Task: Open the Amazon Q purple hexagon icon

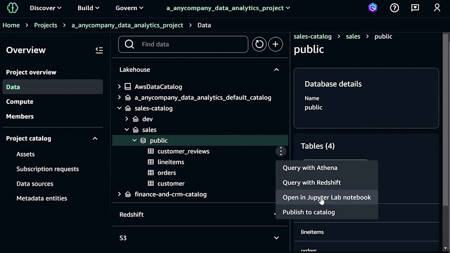Action: [x=372, y=8]
